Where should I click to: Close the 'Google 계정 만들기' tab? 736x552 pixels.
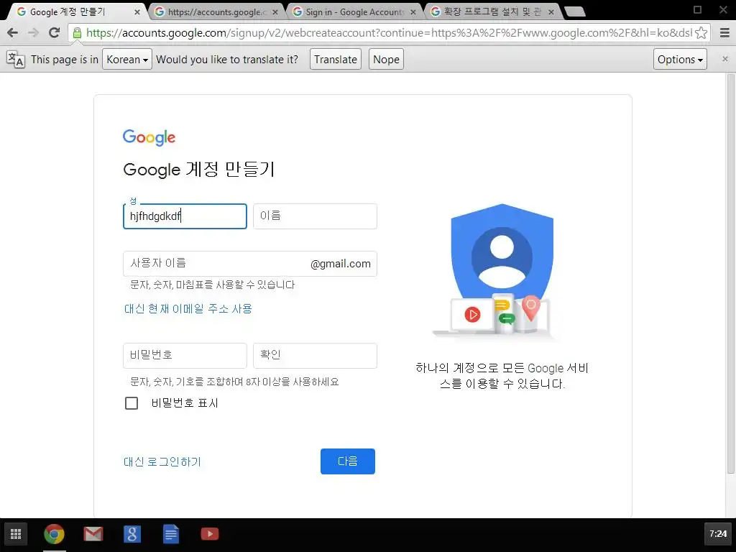137,12
